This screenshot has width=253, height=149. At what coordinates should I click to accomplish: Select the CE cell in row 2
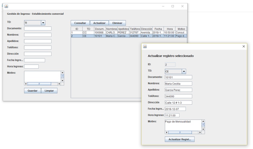(88, 36)
